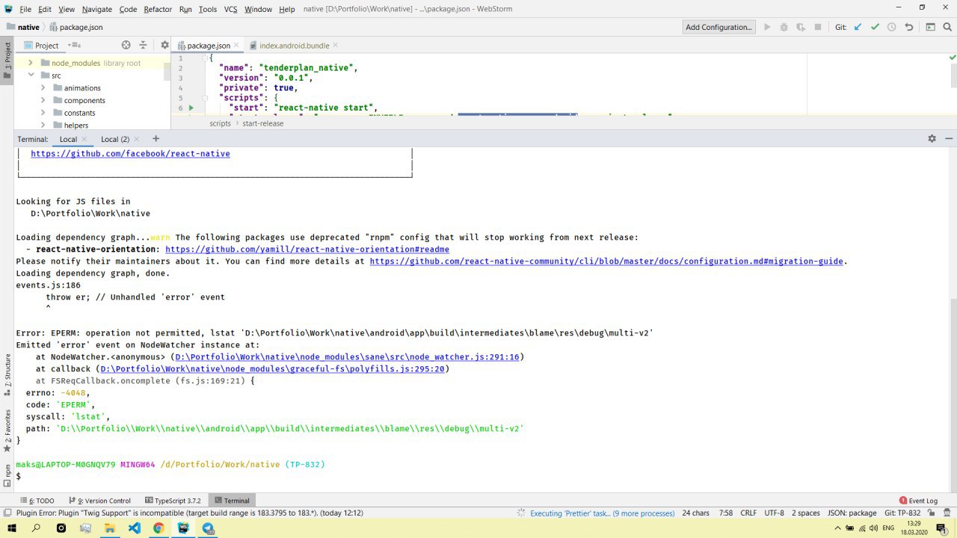Click collapse all icon in Project panel
Screen dimensions: 957x538
(144, 46)
